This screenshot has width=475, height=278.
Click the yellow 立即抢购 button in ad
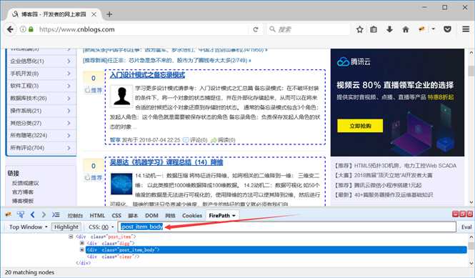[360, 126]
